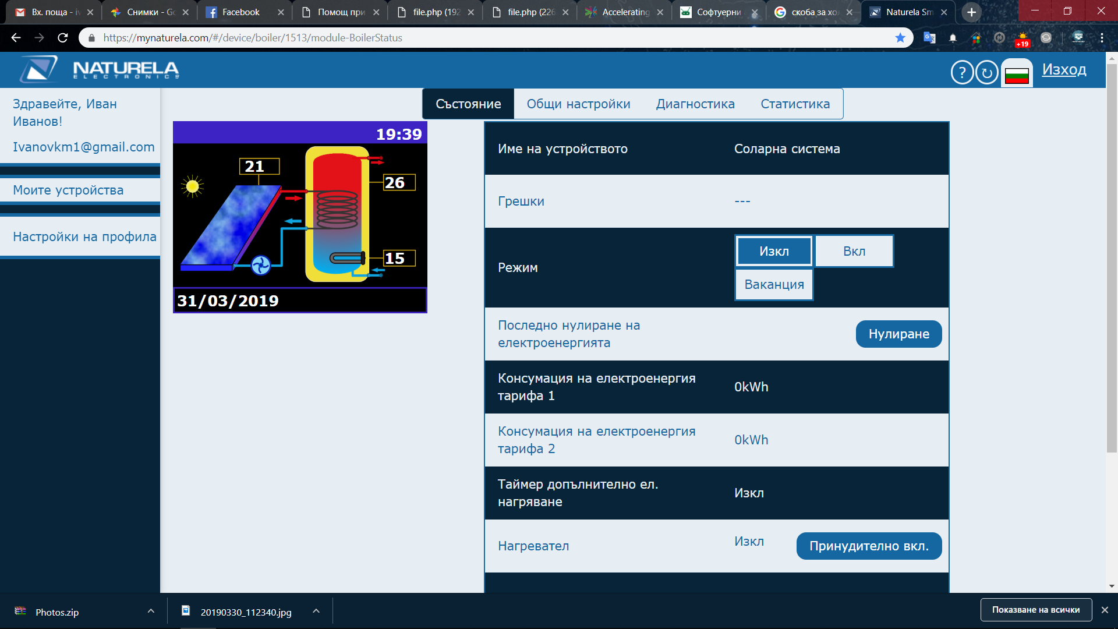Click the Bulgarian flag language icon
The image size is (1118, 629).
[x=1017, y=75]
